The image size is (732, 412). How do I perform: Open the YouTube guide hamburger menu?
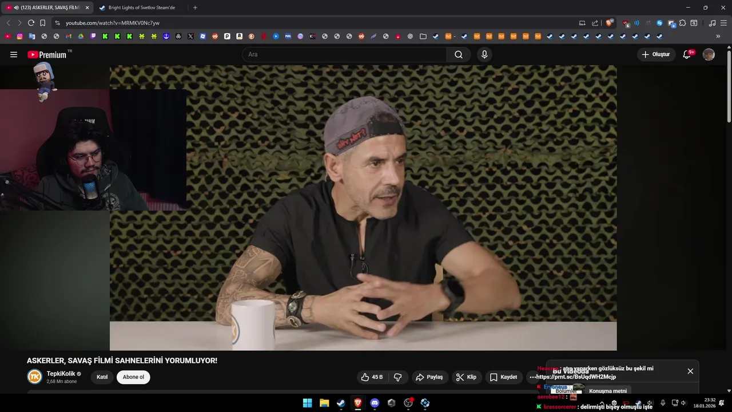point(14,54)
